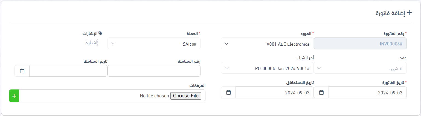421x116 pixels.
Task: Open calendar picker for تاريخ الفاتورة
Action: [x=321, y=92]
